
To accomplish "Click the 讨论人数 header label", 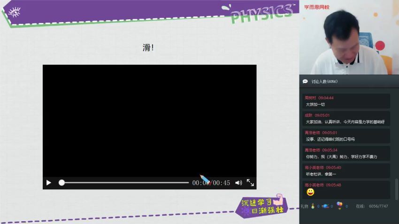I will [x=324, y=82].
